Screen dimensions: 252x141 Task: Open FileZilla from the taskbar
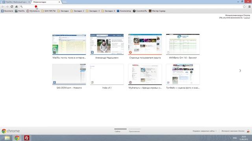(x=27, y=138)
